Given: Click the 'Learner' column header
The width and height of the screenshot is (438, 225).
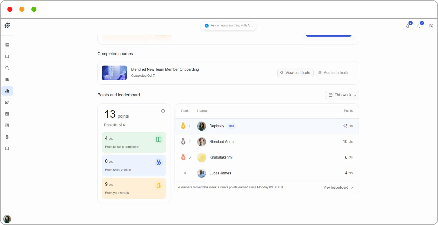Looking at the screenshot, I should 202,111.
